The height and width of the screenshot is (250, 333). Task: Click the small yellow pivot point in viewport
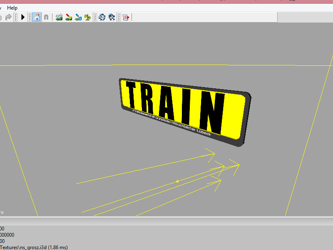point(178,181)
